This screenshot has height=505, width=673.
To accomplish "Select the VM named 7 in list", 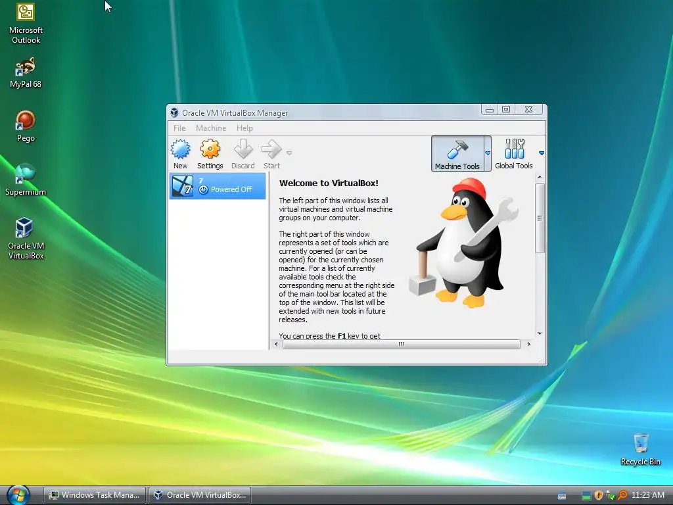I will coord(218,186).
